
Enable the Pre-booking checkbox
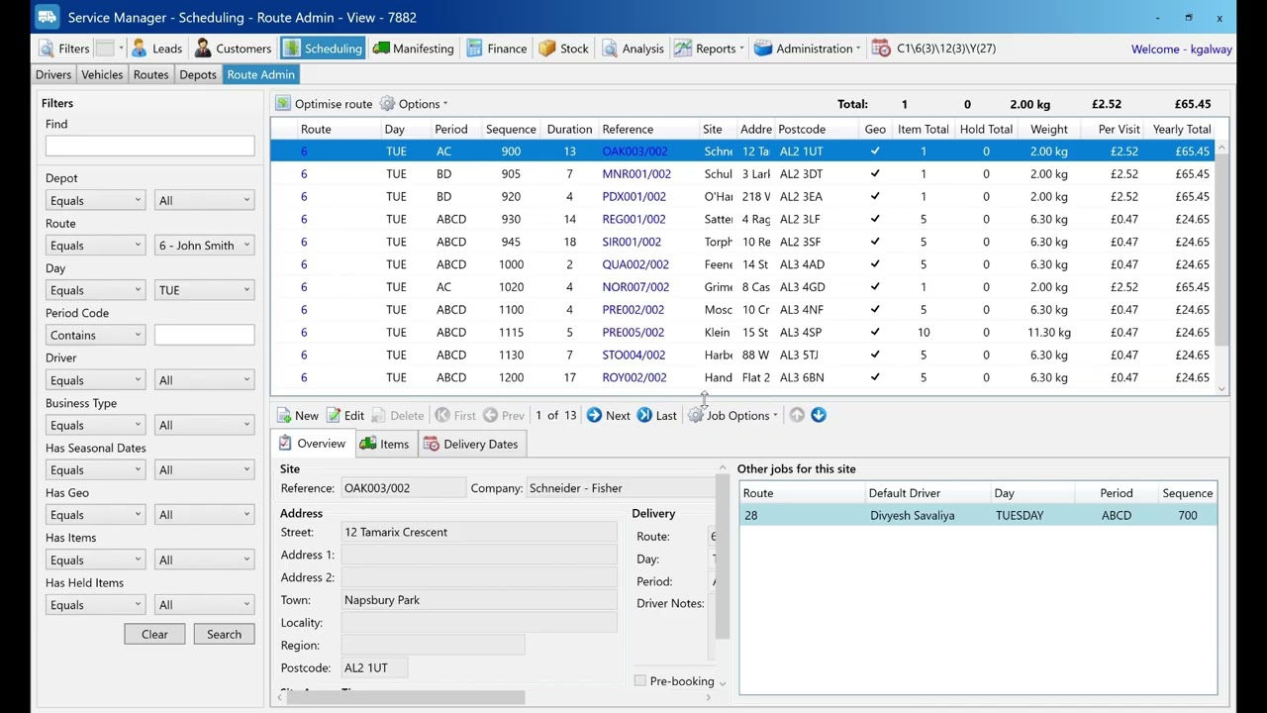640,681
